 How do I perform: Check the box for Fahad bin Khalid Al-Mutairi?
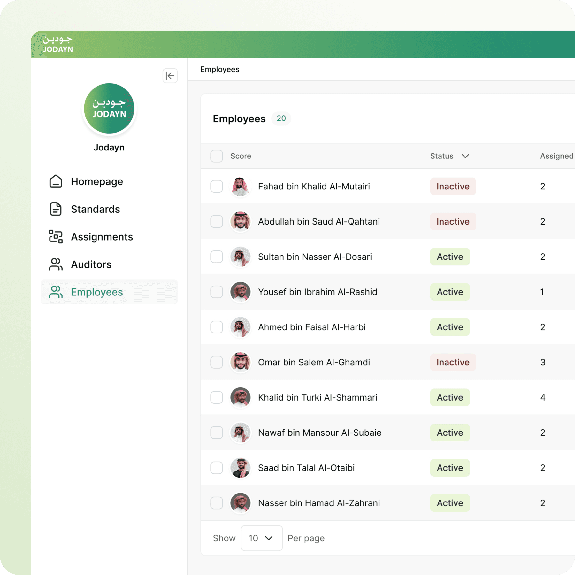click(x=217, y=186)
